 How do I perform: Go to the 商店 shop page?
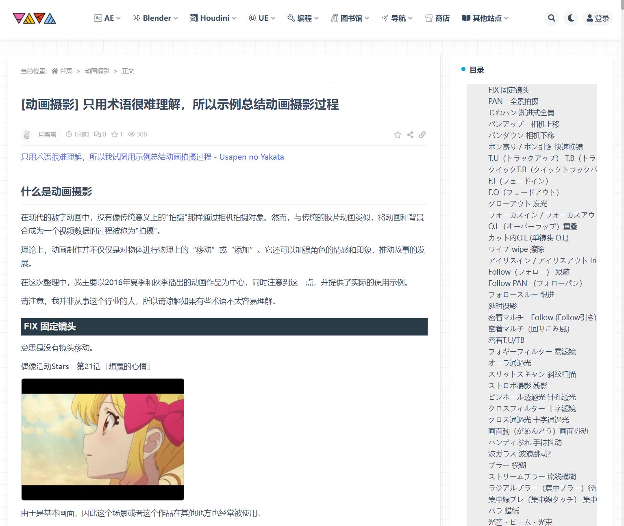tap(437, 18)
